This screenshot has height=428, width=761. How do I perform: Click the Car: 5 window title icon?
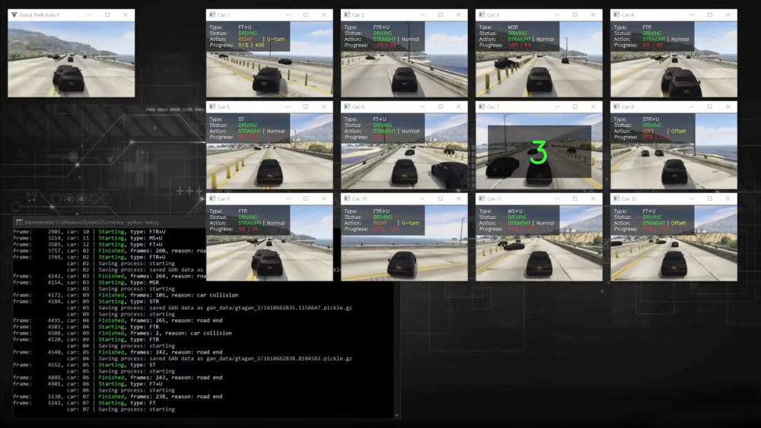pyautogui.click(x=212, y=106)
